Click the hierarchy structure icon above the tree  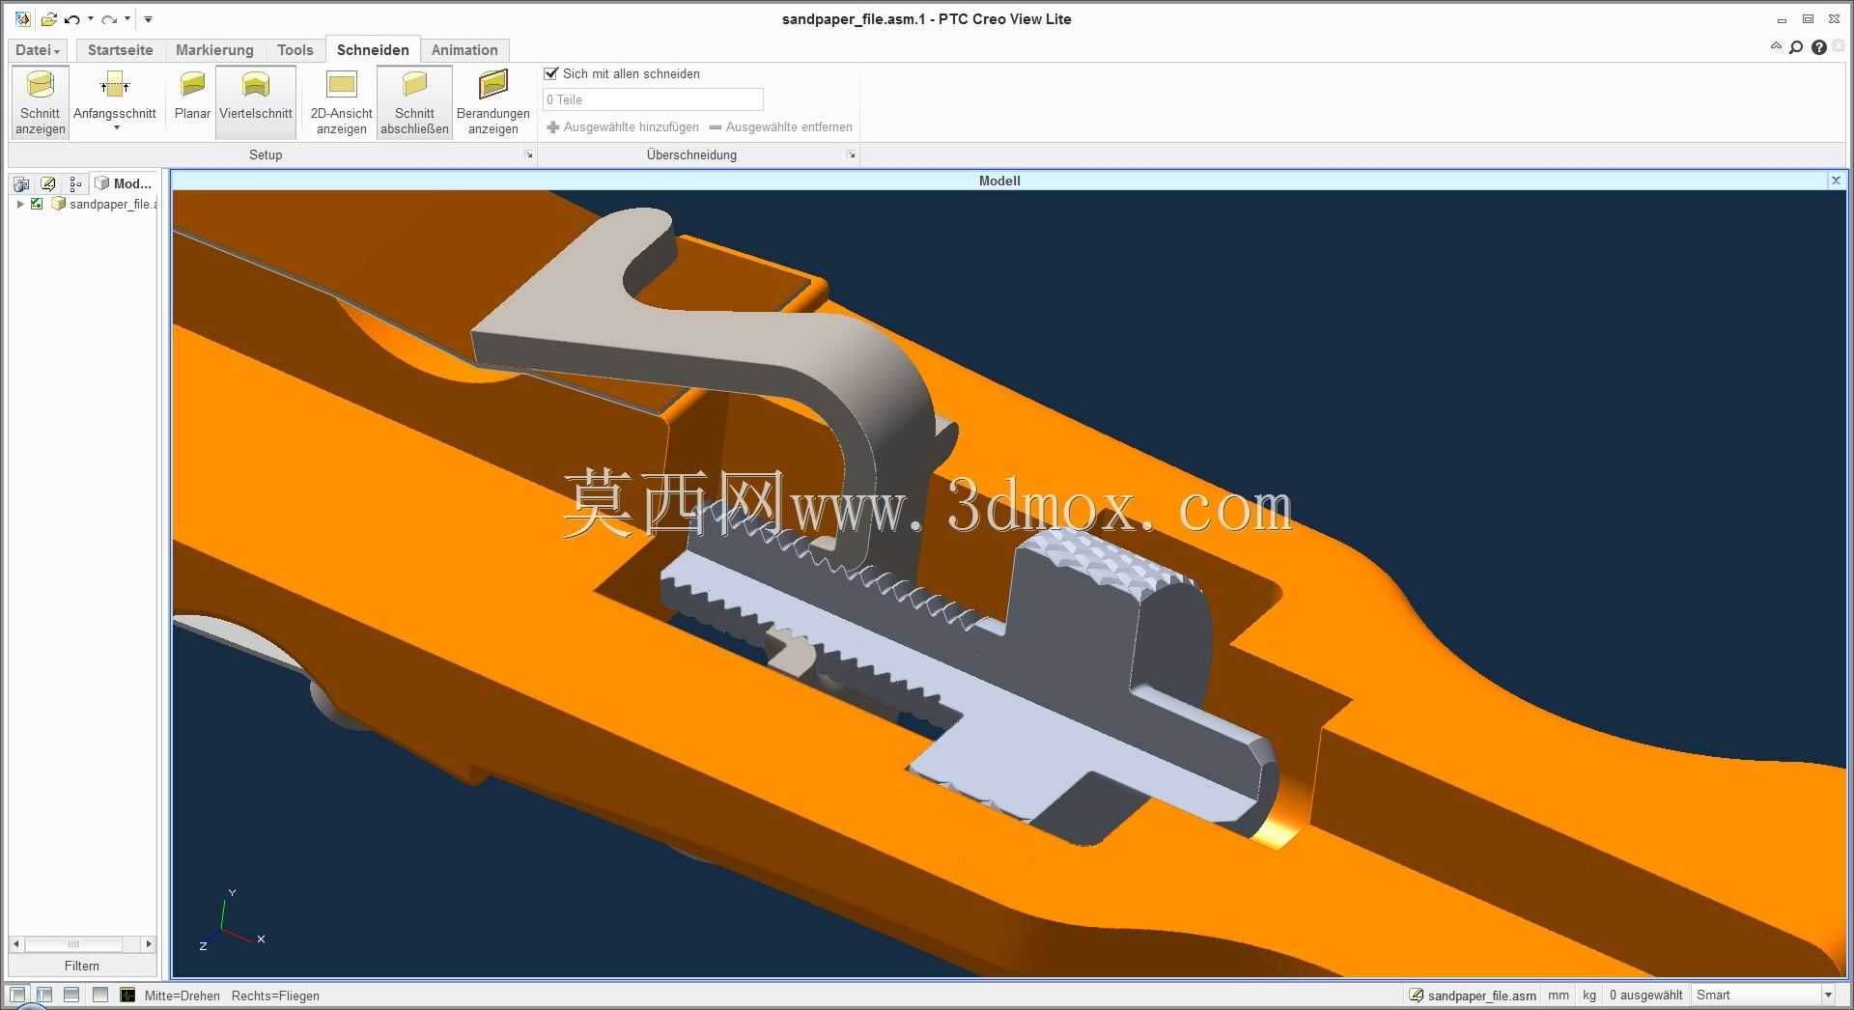tap(75, 183)
